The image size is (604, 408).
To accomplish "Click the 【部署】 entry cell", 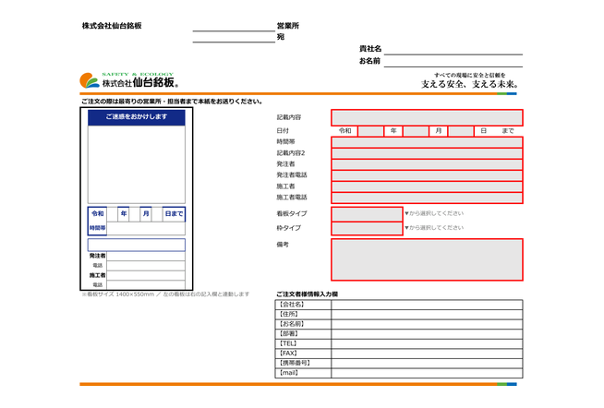I will click(427, 334).
